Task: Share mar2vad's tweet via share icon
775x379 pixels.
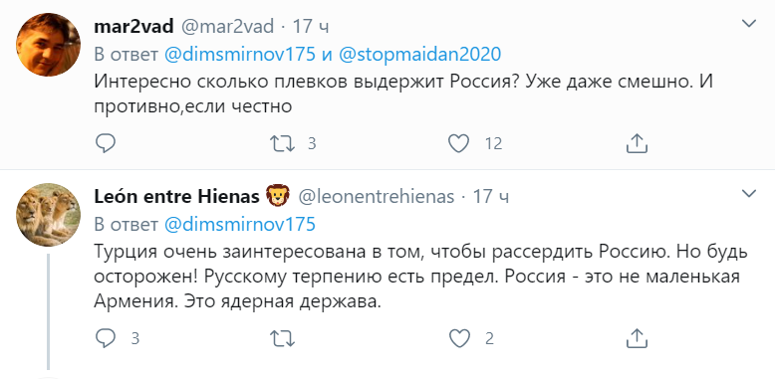Action: pyautogui.click(x=637, y=143)
